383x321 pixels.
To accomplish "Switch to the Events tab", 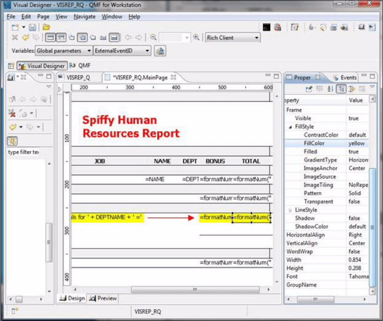I will click(345, 78).
